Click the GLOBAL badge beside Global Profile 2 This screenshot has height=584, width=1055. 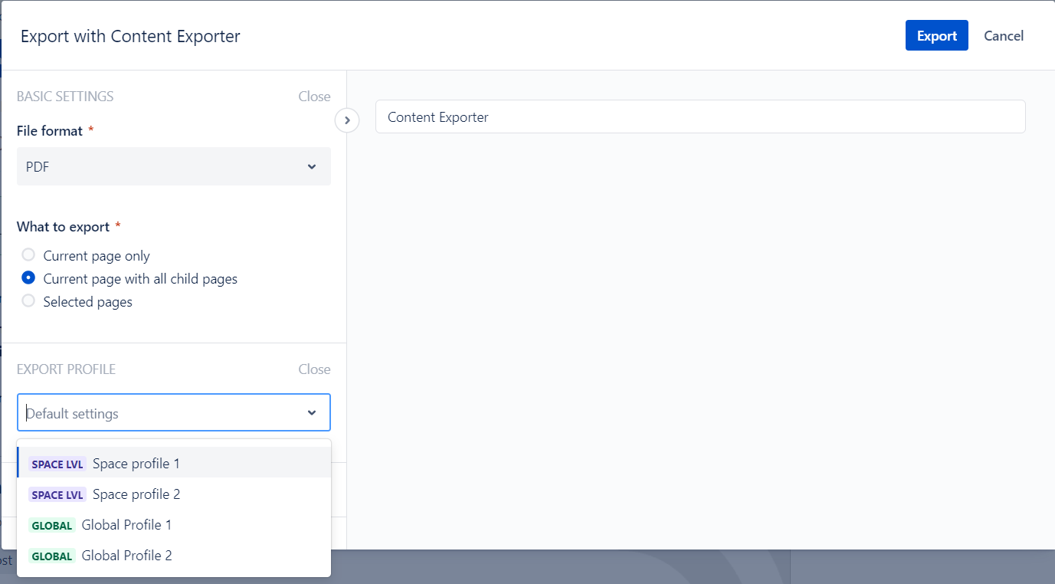tap(52, 556)
